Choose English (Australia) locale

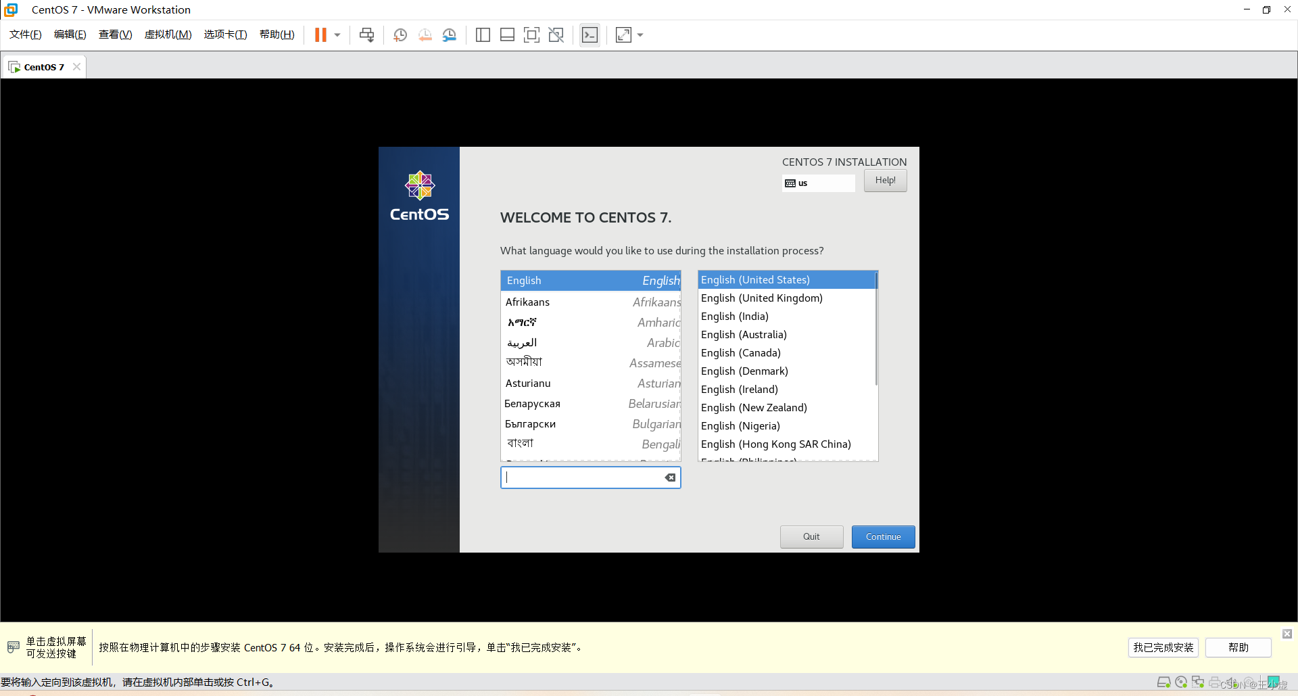(x=786, y=335)
